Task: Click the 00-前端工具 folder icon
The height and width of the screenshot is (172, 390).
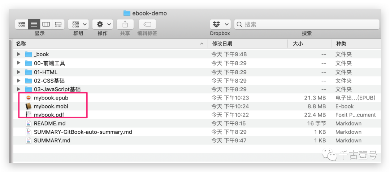Action: tap(29, 63)
